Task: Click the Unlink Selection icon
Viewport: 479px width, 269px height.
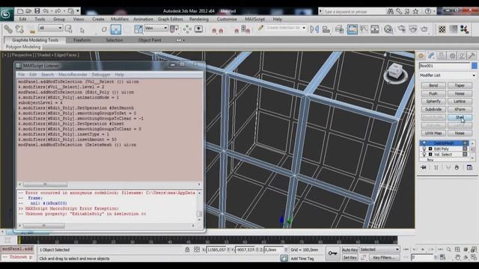Action: pos(19,29)
